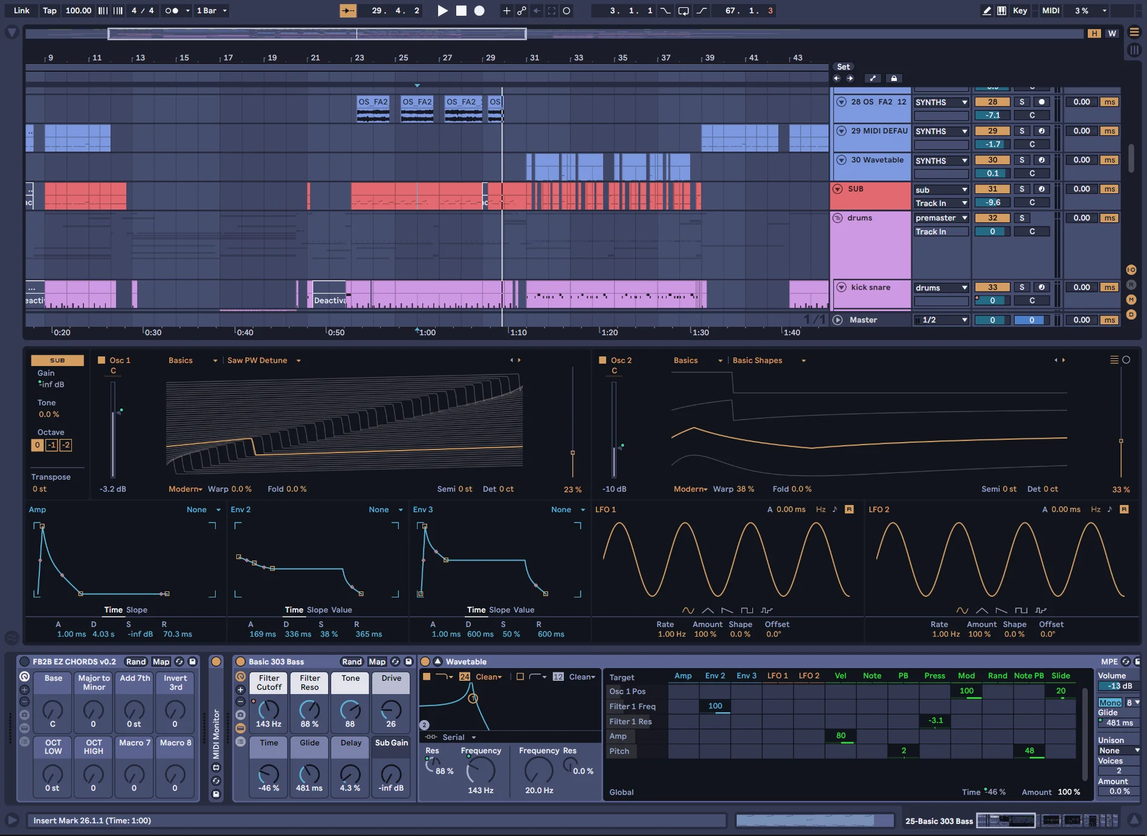
Task: Click the tempo field 100.00
Action: (79, 10)
